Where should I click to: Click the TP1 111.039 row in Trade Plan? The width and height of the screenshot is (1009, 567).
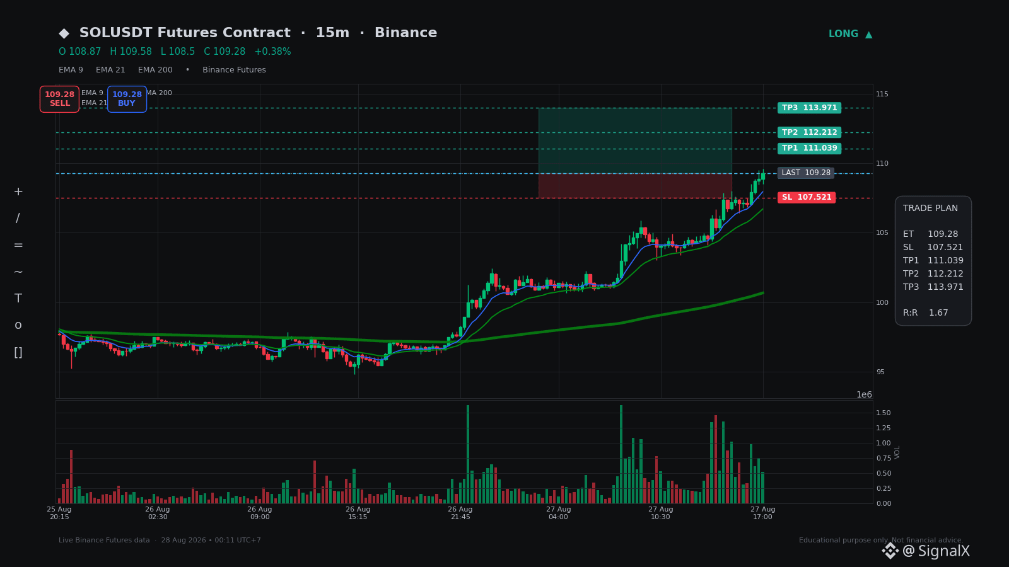point(933,261)
